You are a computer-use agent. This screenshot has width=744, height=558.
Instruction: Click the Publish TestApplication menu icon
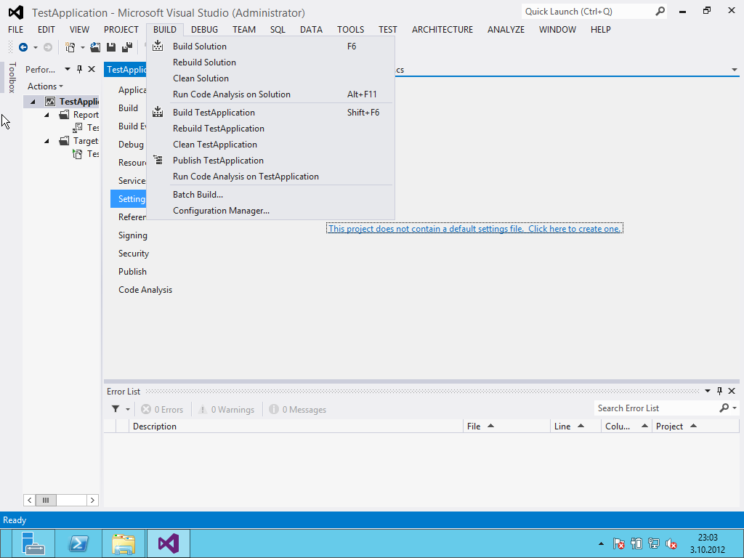[158, 160]
